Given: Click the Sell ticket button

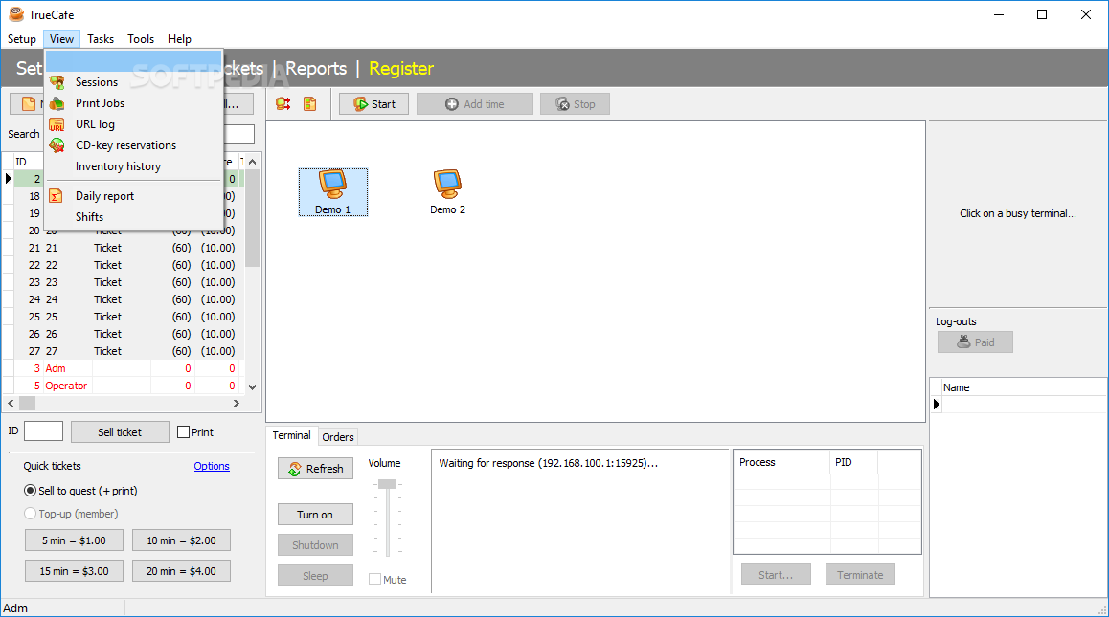Looking at the screenshot, I should pos(121,431).
